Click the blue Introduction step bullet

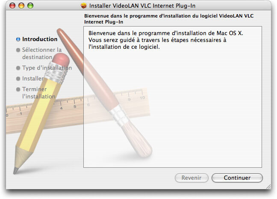pyautogui.click(x=18, y=39)
